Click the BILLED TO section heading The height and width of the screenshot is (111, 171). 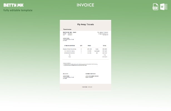tap(66, 74)
